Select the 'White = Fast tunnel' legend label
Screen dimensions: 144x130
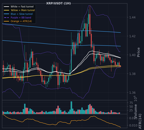coord(22,7)
